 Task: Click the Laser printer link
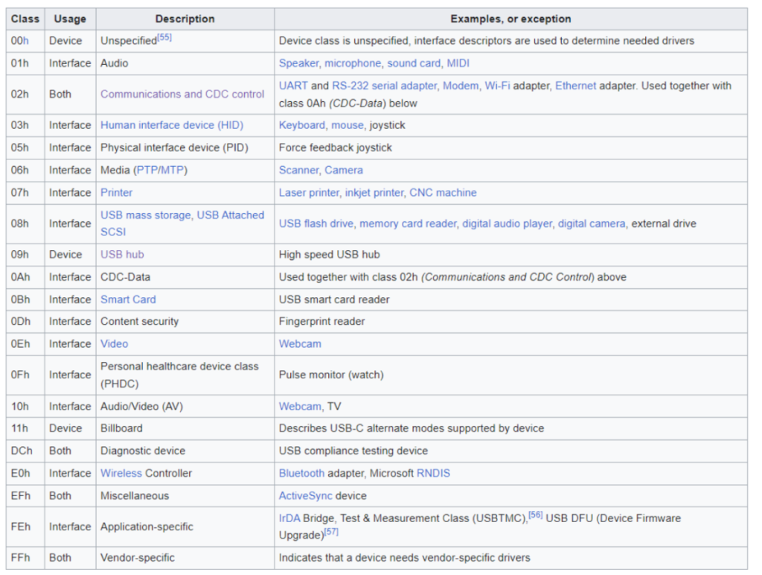[x=309, y=192]
